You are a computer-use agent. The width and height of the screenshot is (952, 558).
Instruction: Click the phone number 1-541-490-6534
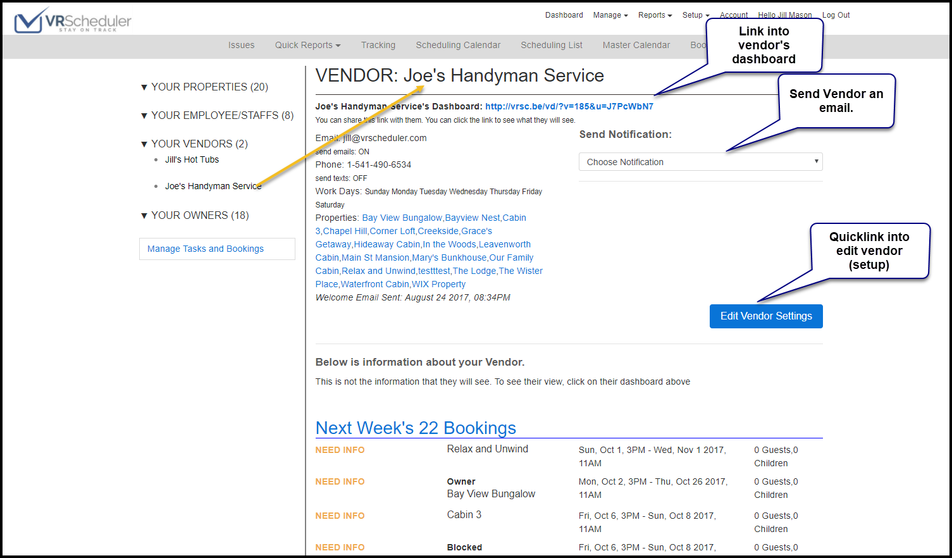(379, 164)
